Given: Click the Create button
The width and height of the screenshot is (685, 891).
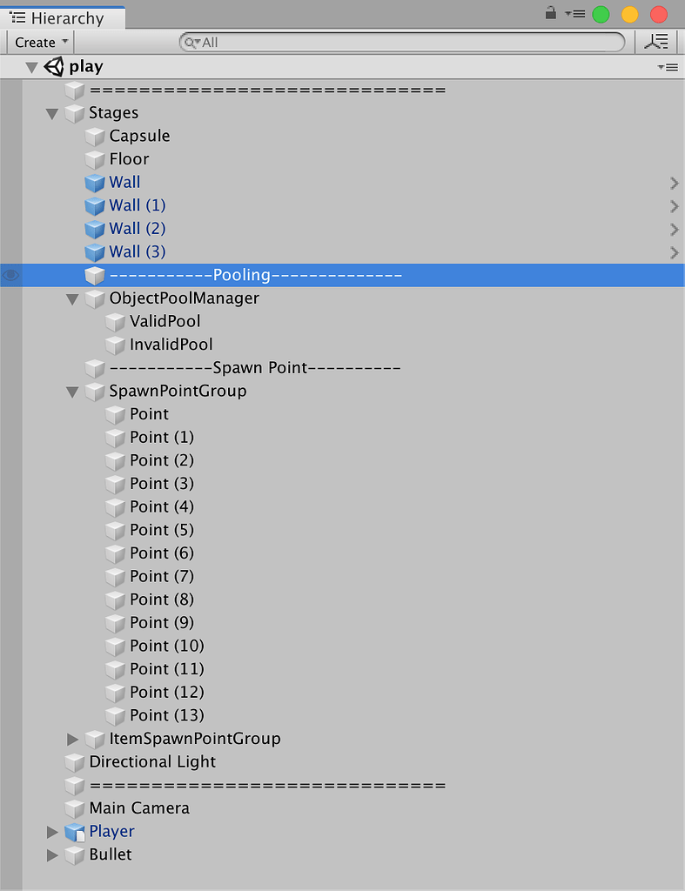Looking at the screenshot, I should [x=35, y=42].
